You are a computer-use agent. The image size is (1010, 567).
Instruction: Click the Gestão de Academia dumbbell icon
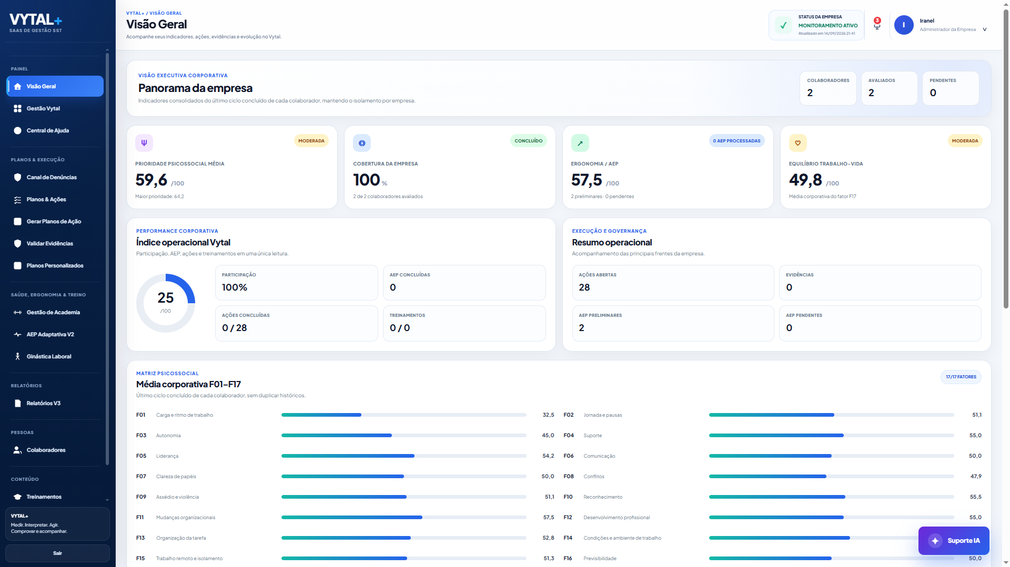click(x=17, y=313)
